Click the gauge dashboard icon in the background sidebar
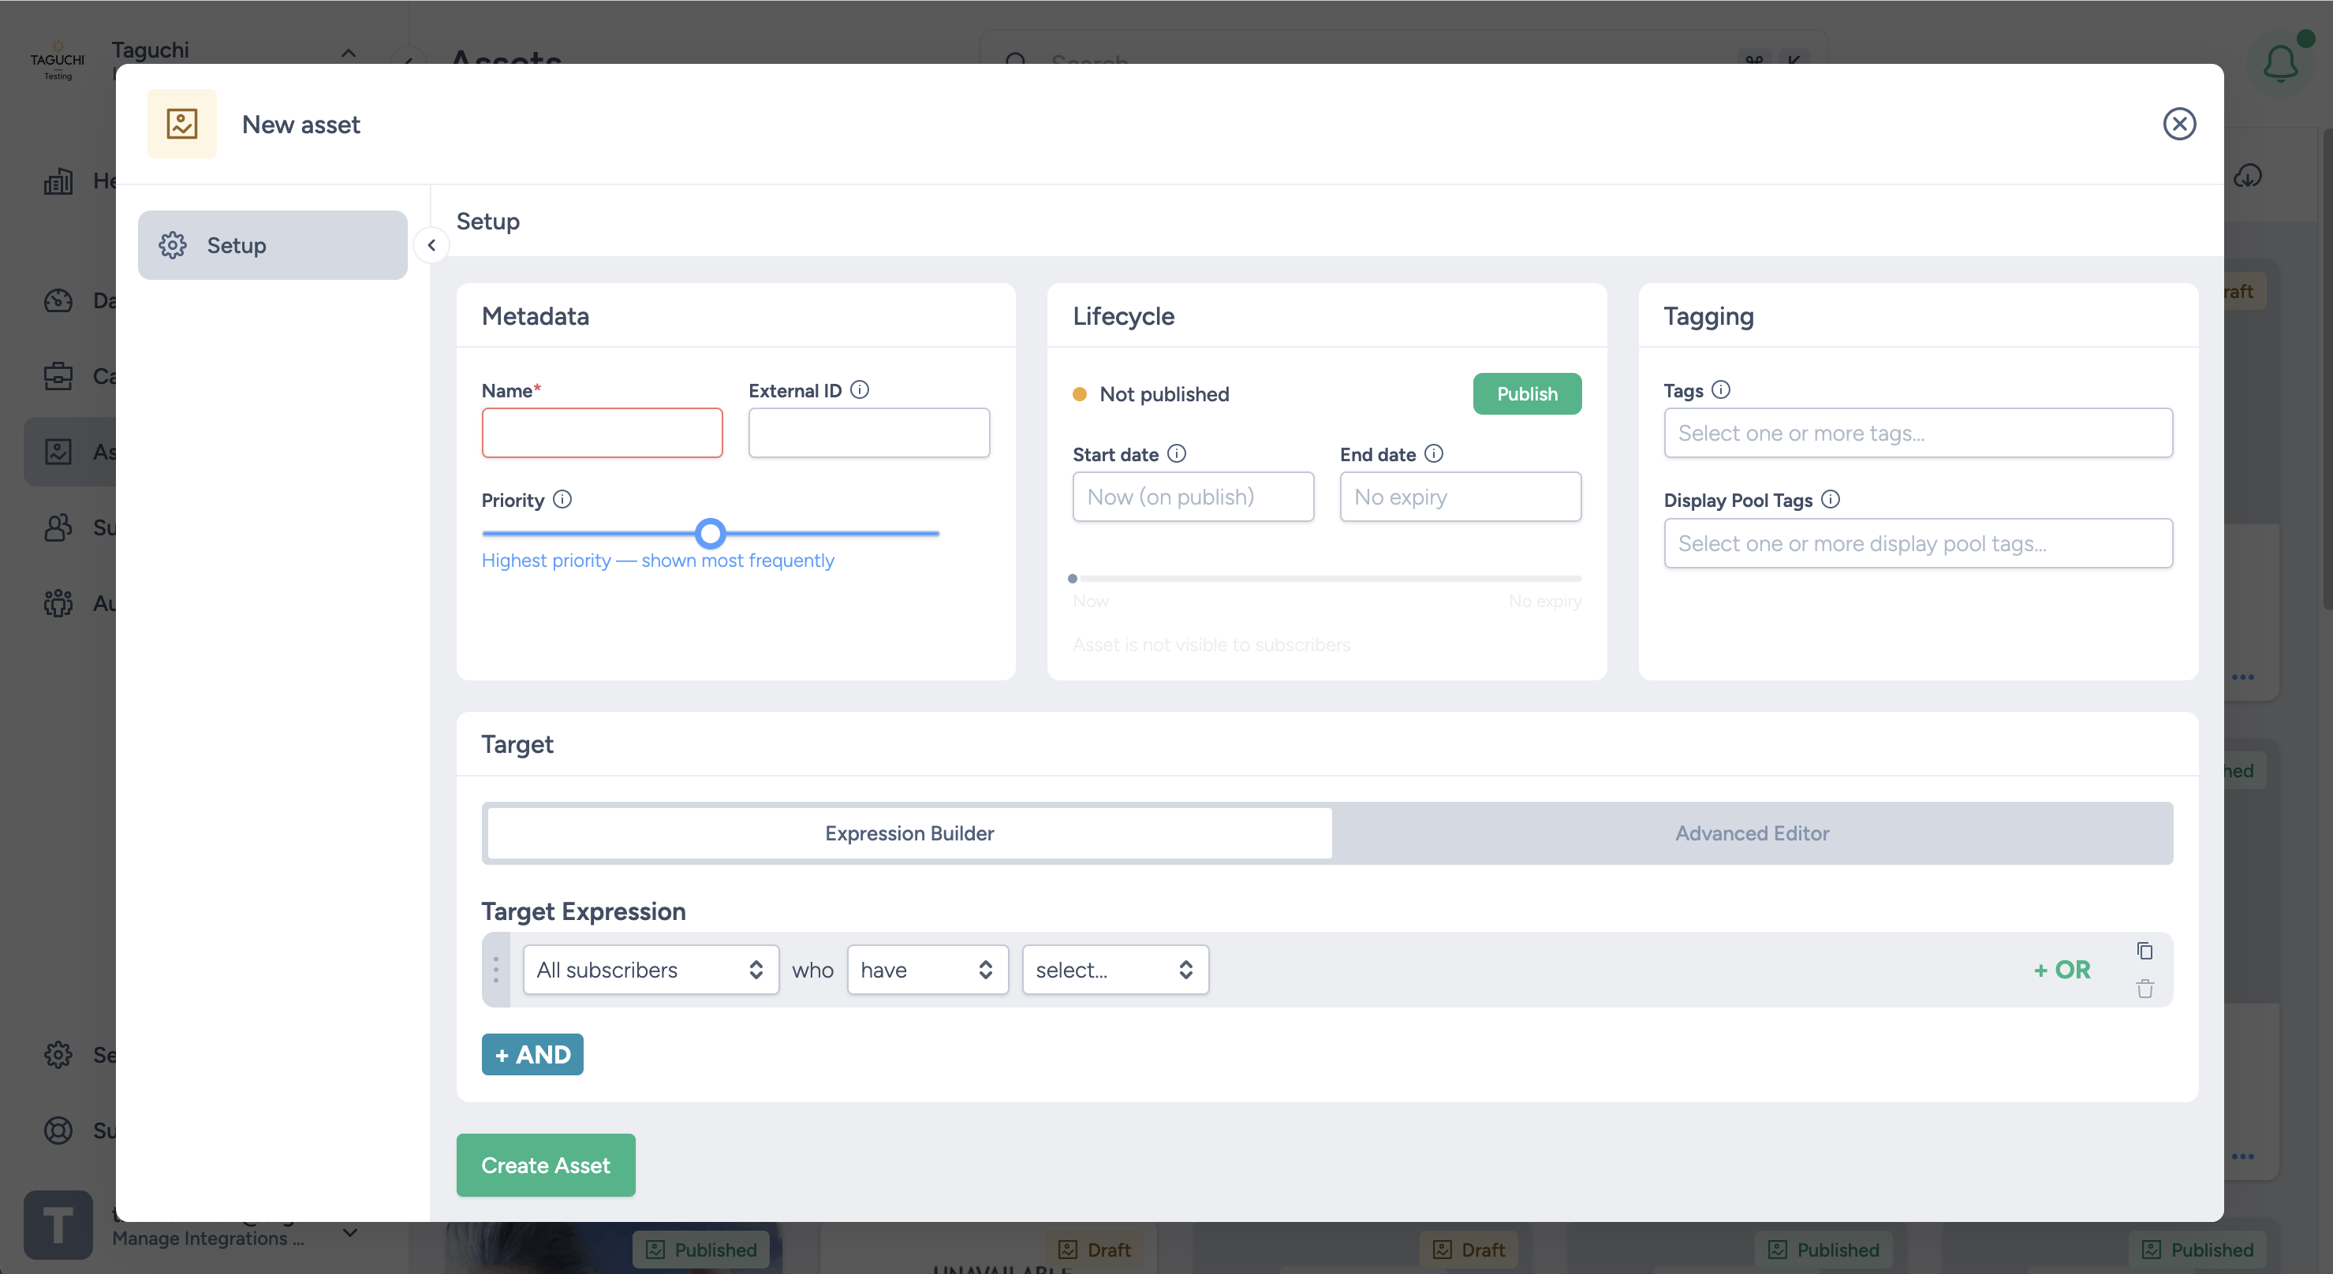 coord(59,300)
